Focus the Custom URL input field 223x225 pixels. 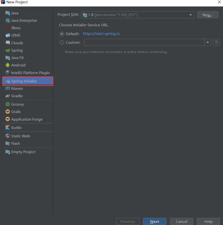pyautogui.click(x=144, y=42)
